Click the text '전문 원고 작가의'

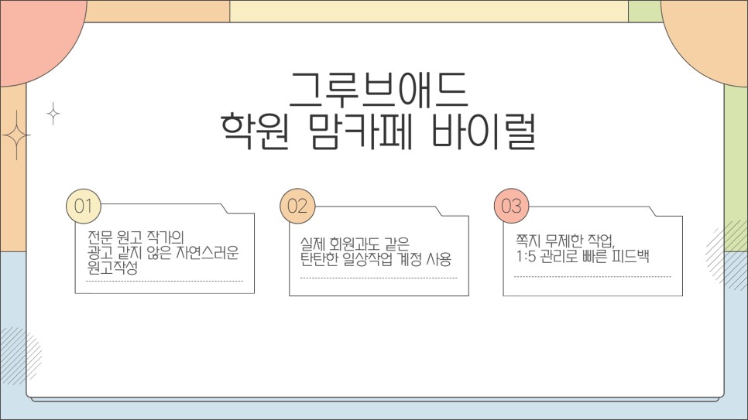[x=136, y=237]
